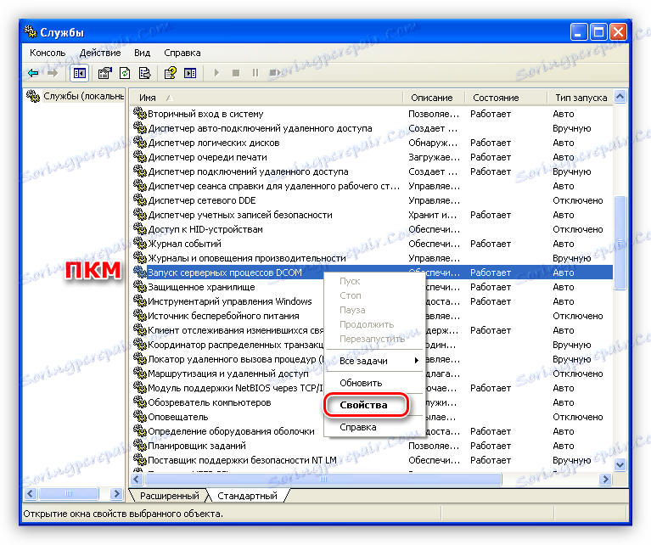Switch to the Стандартный tab
The width and height of the screenshot is (651, 545).
(x=247, y=496)
